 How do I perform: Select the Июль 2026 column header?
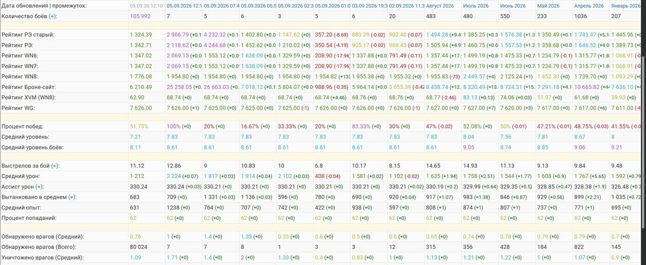point(475,6)
